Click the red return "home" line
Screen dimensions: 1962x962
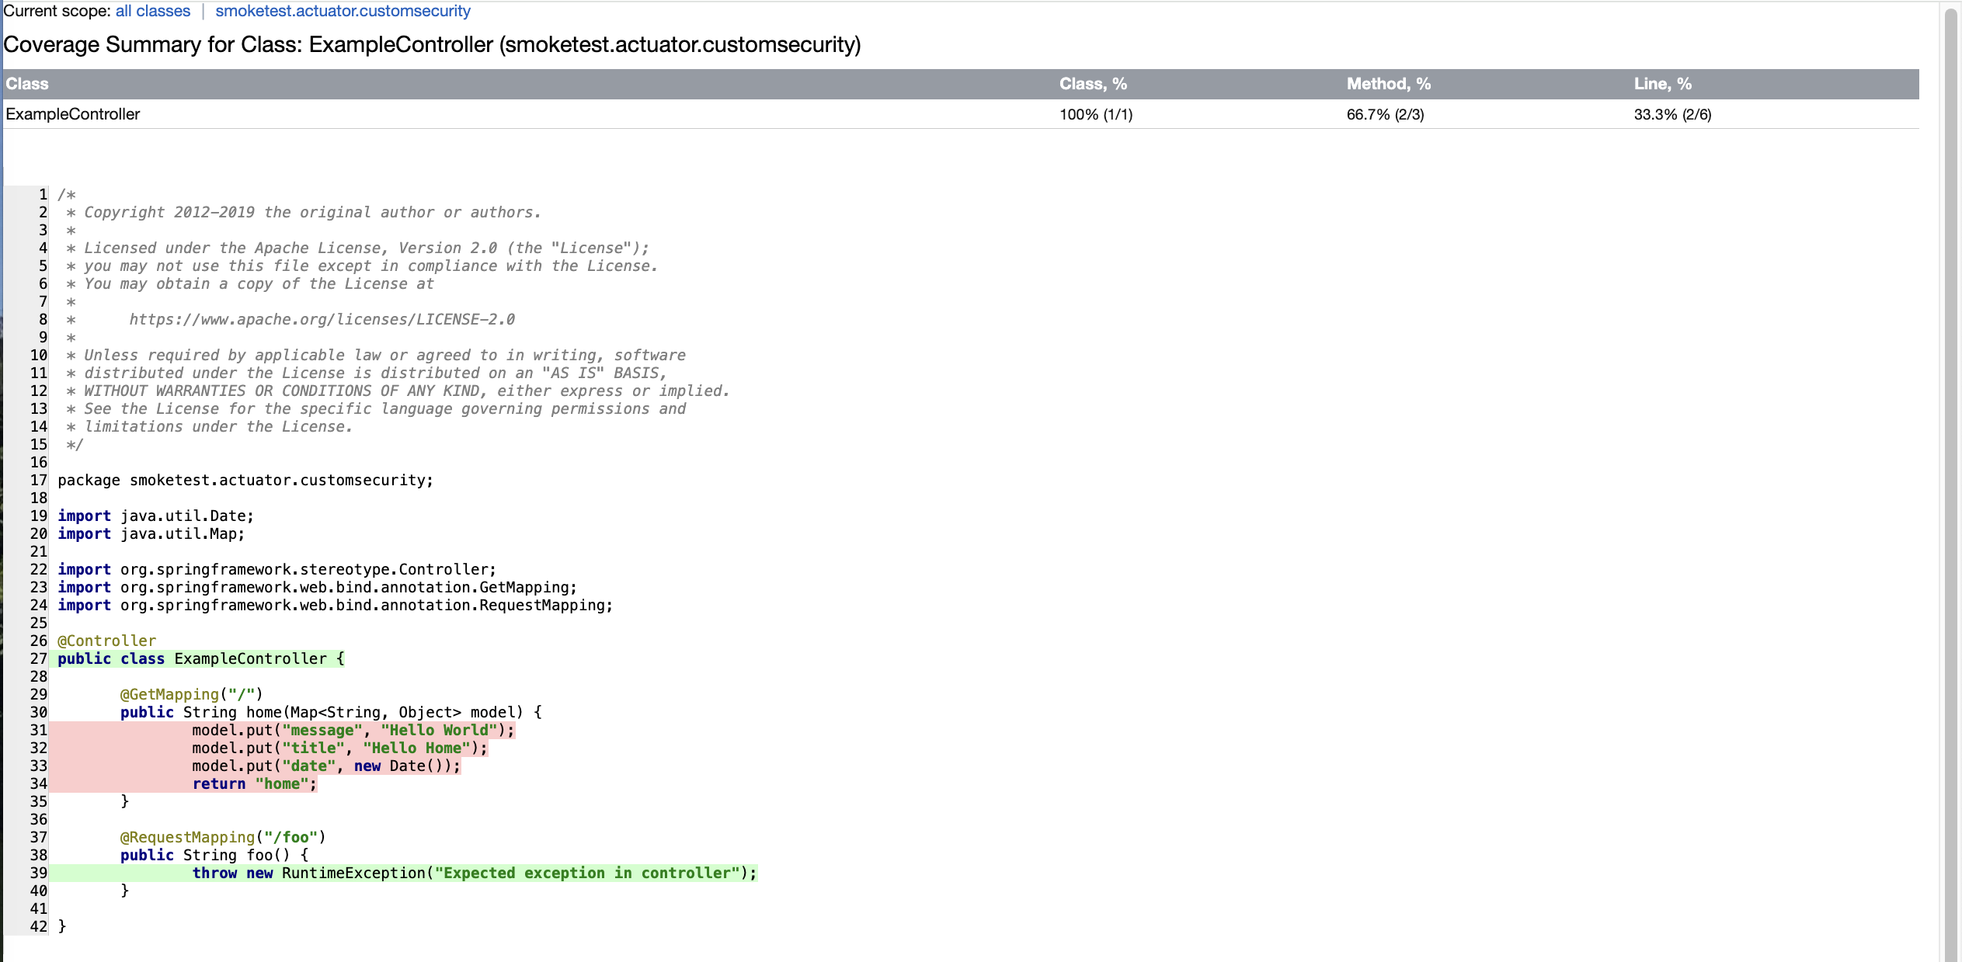(254, 783)
